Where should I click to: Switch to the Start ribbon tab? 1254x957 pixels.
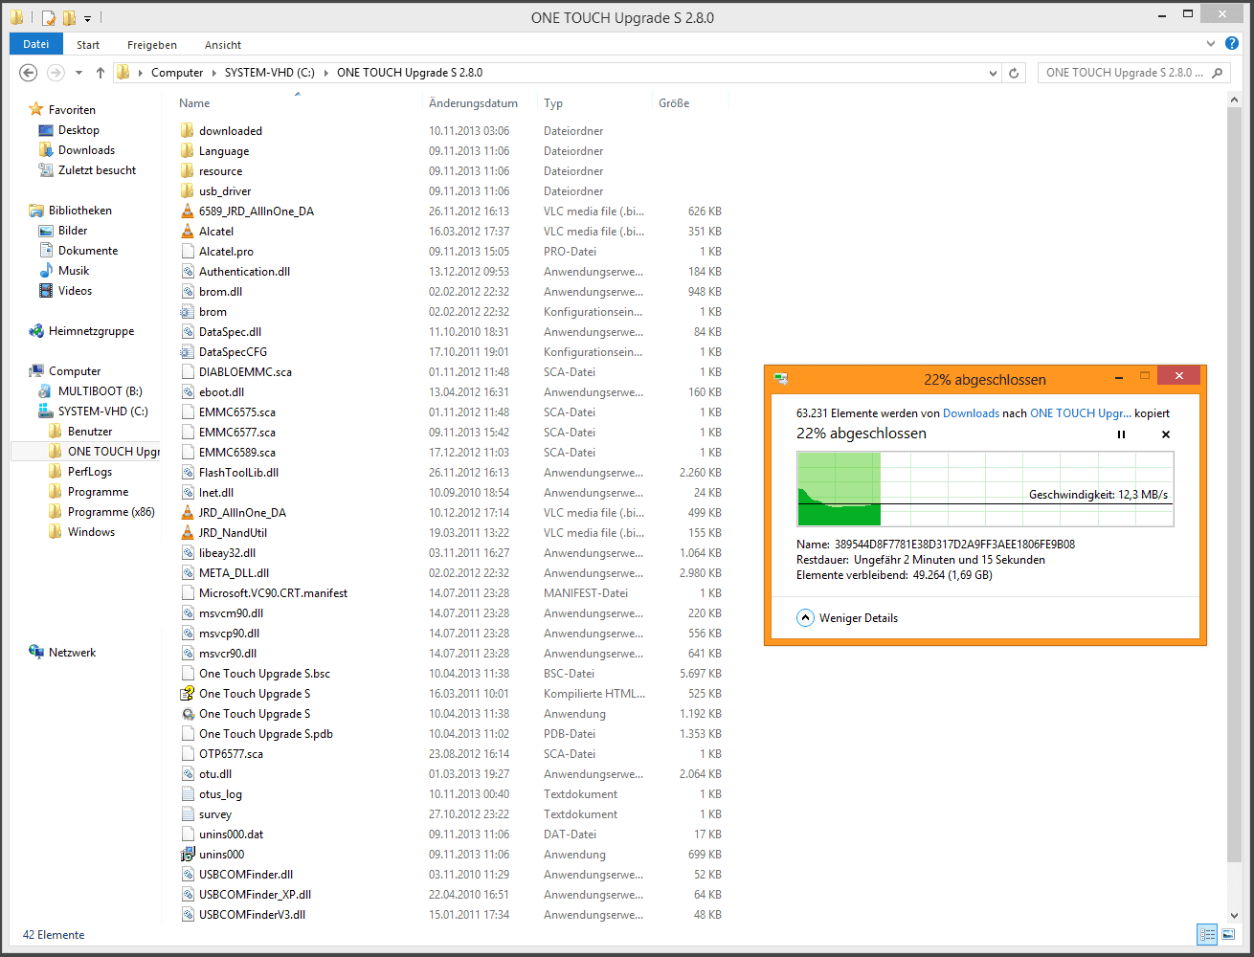(x=88, y=45)
